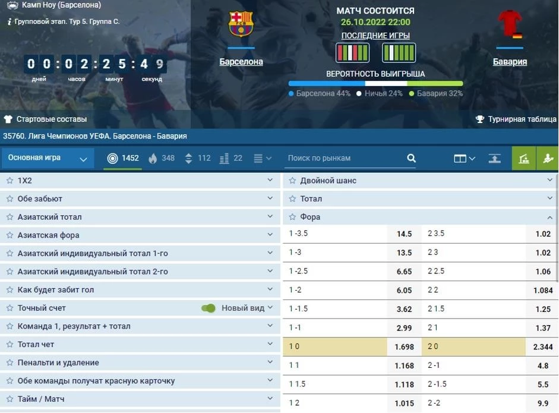
Task: Expand the Двойной шанс chevron
Action: pyautogui.click(x=550, y=180)
